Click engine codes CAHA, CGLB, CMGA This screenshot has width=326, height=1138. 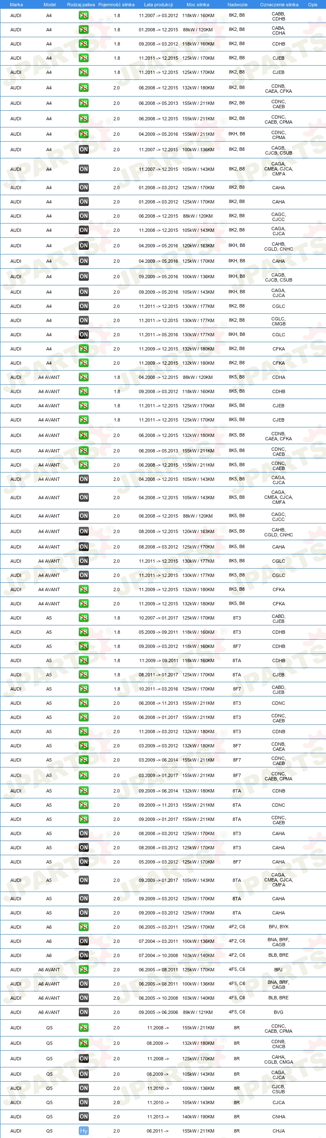pyautogui.click(x=278, y=1059)
